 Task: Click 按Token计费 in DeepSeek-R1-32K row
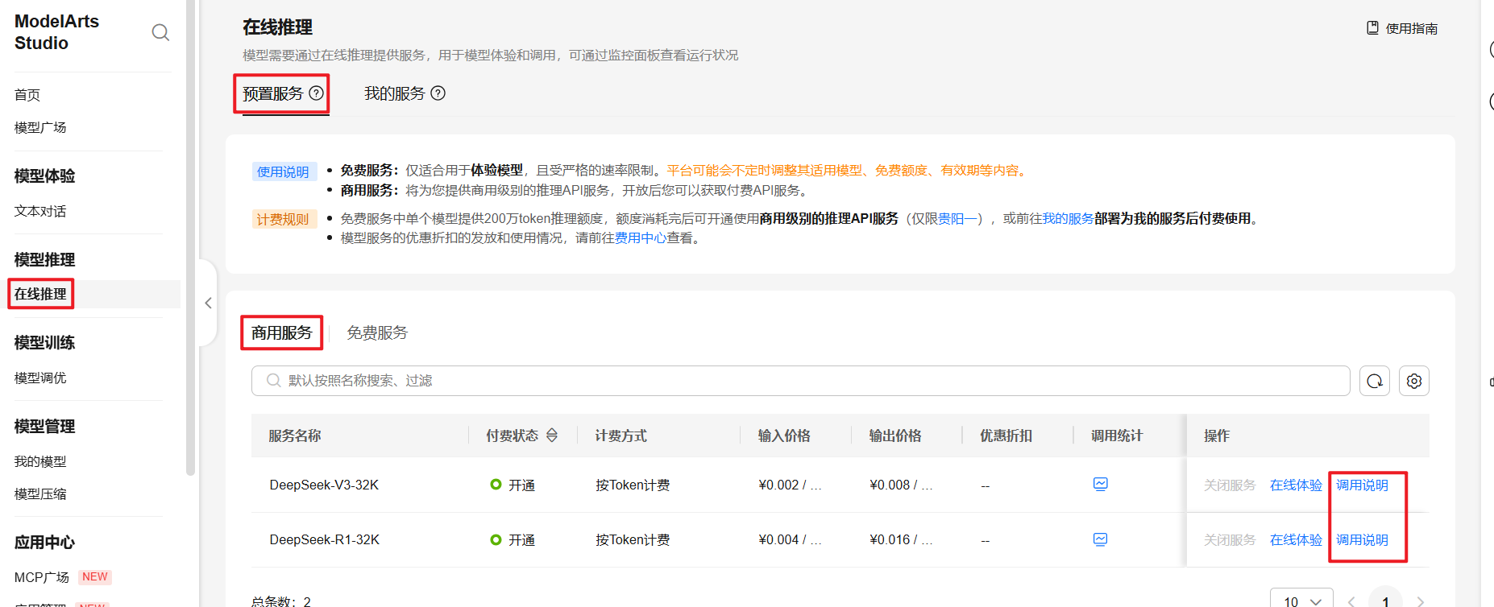(x=633, y=539)
